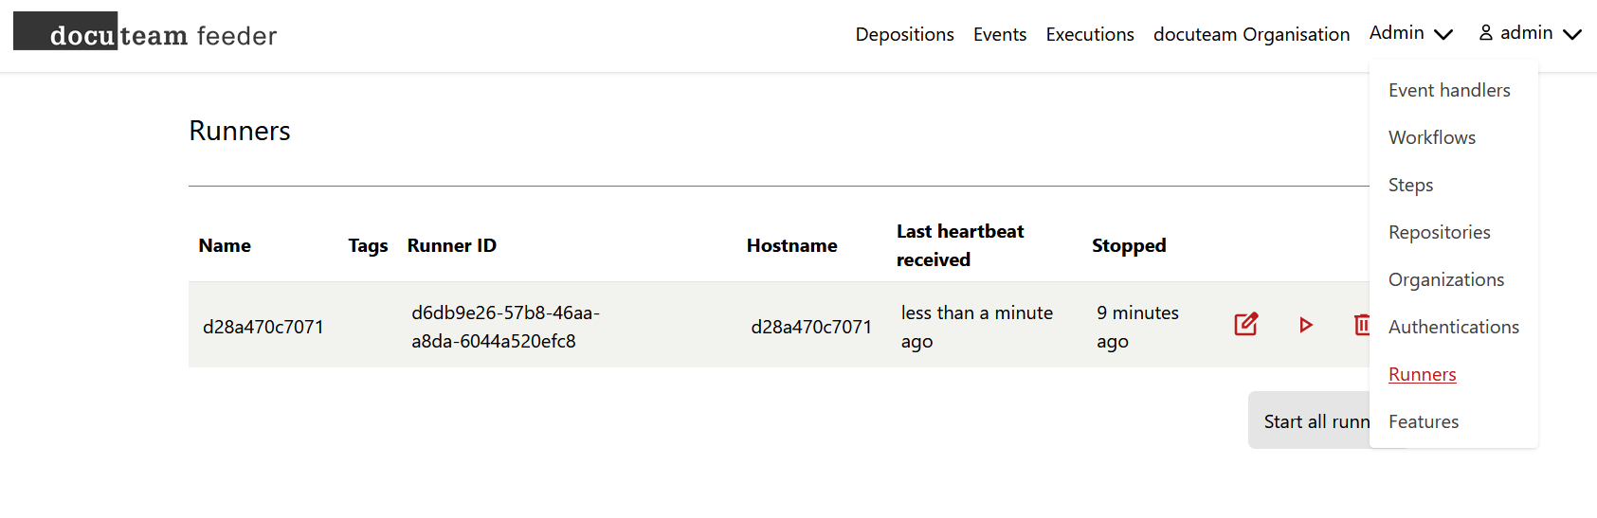Collapse the Admin menu chevron
Image resolution: width=1597 pixels, height=518 pixels.
[1443, 34]
